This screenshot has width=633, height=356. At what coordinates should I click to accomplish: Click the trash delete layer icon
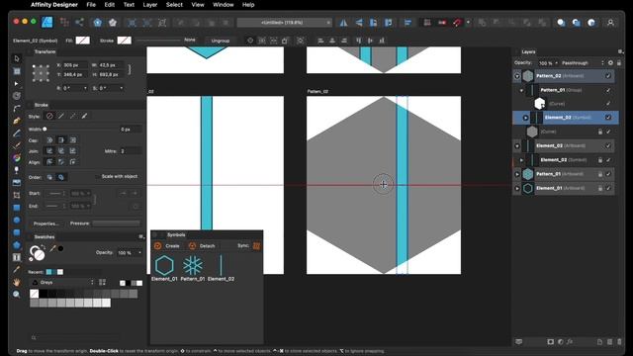(x=619, y=342)
